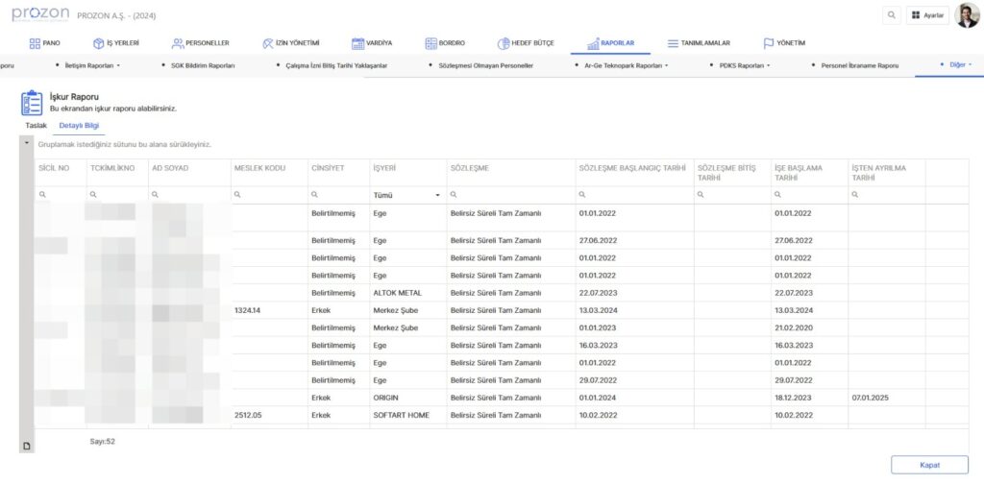Click the export file icon below the table
Viewport: 984px width, 485px height.
point(27,446)
